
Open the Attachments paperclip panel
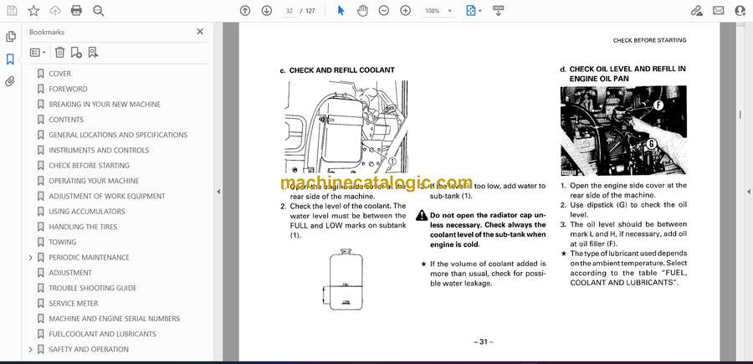click(10, 81)
